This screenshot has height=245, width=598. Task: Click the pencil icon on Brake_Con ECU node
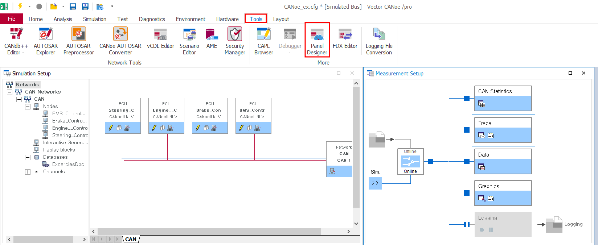point(198,128)
